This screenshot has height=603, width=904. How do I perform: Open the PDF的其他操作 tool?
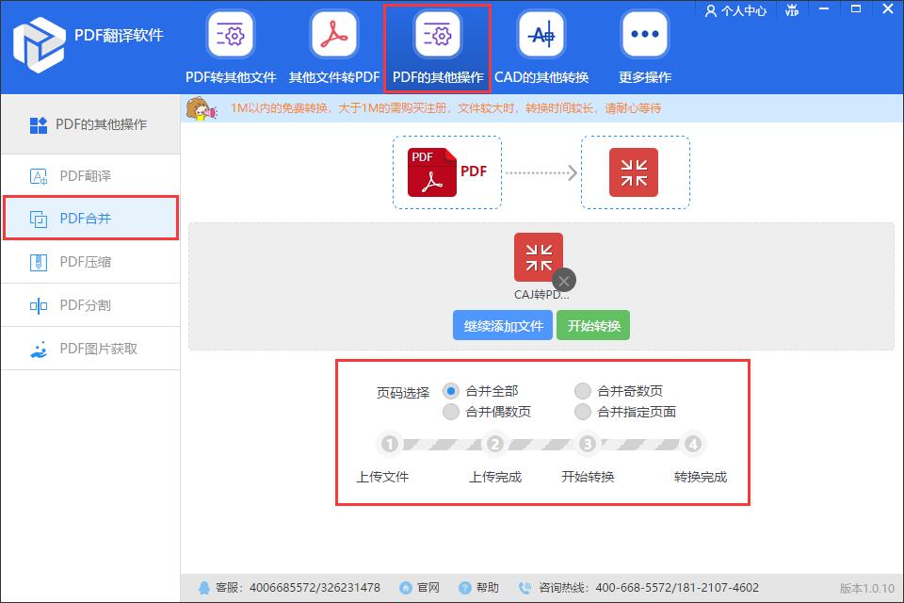click(x=436, y=42)
